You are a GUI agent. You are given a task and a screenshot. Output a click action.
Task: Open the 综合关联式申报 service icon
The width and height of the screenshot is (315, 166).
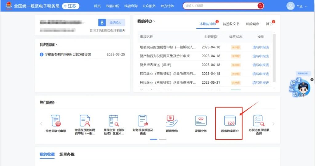coord(56,121)
